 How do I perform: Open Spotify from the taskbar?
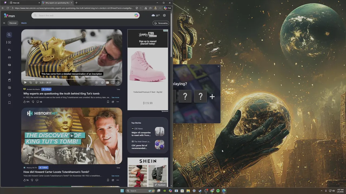tap(218, 191)
